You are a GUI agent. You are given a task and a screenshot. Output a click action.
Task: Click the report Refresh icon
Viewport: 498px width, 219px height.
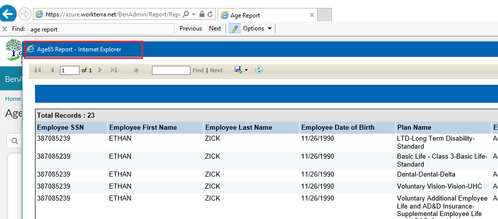(258, 70)
